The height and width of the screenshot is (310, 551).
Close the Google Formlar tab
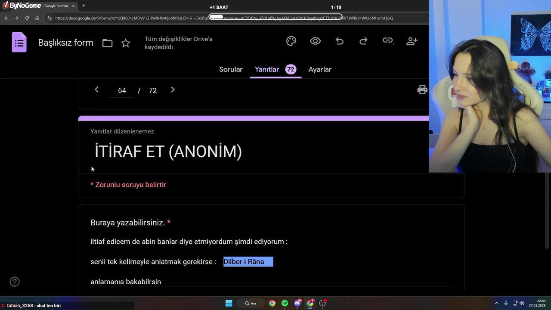click(x=73, y=6)
